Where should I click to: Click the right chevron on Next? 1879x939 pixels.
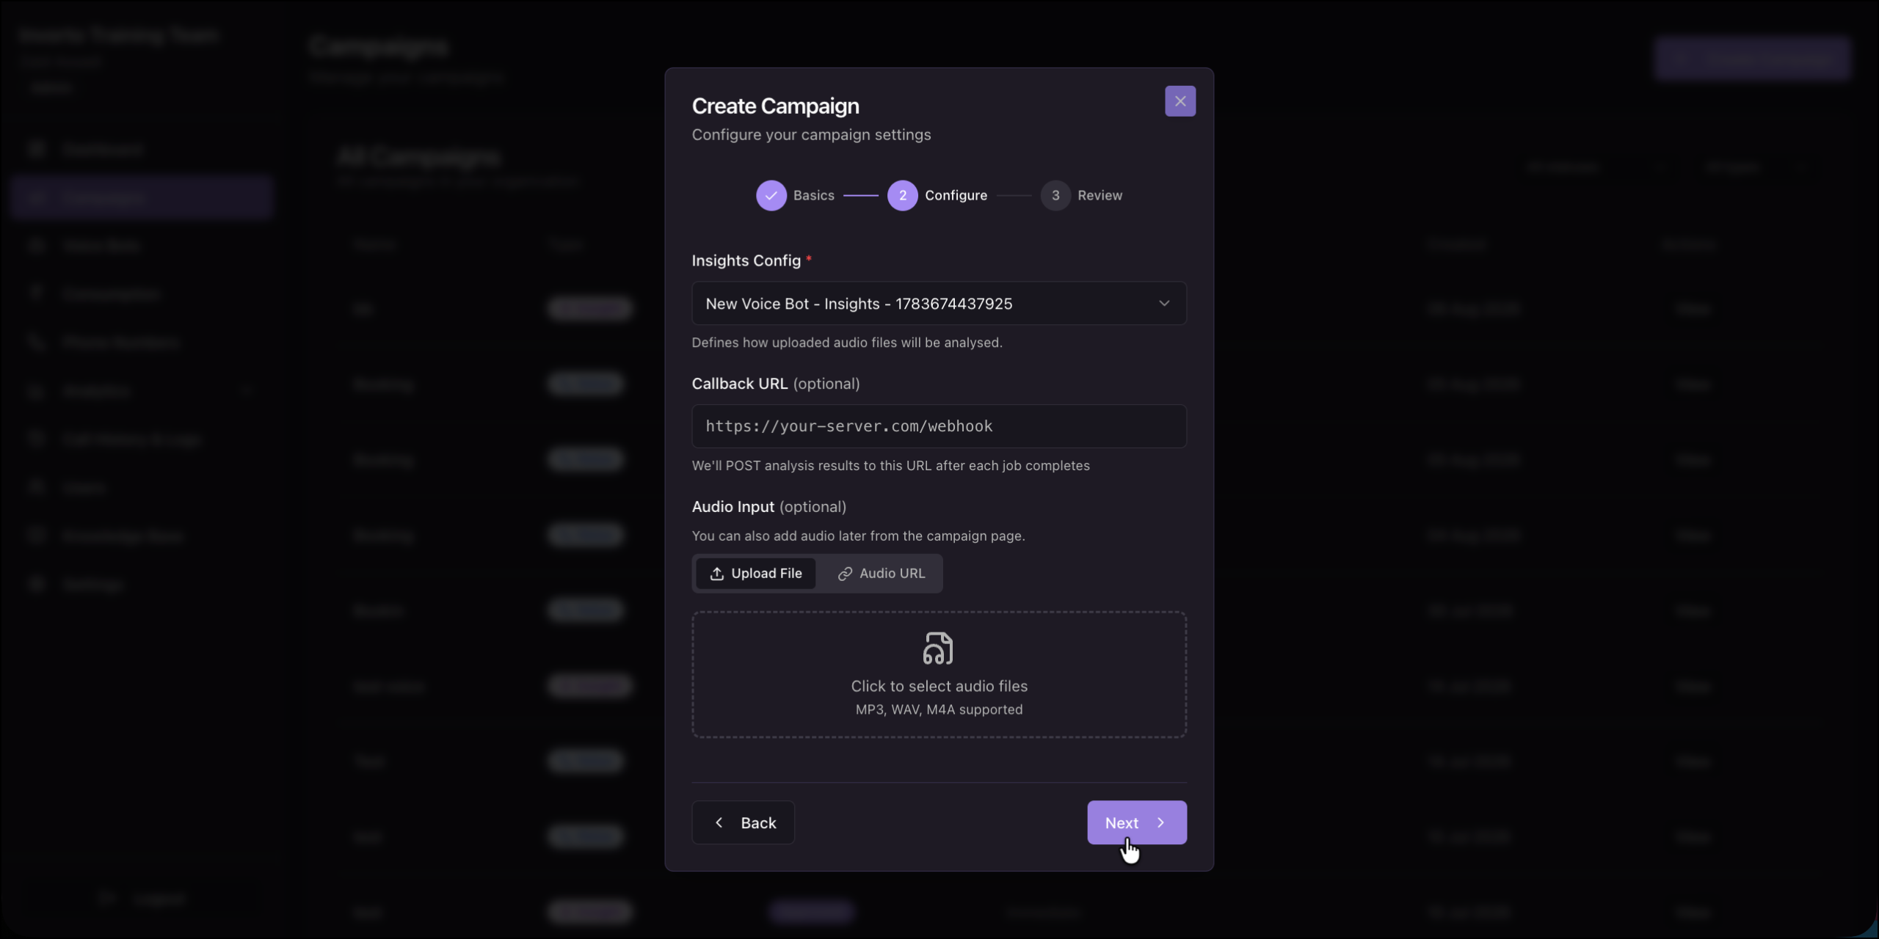[1160, 822]
